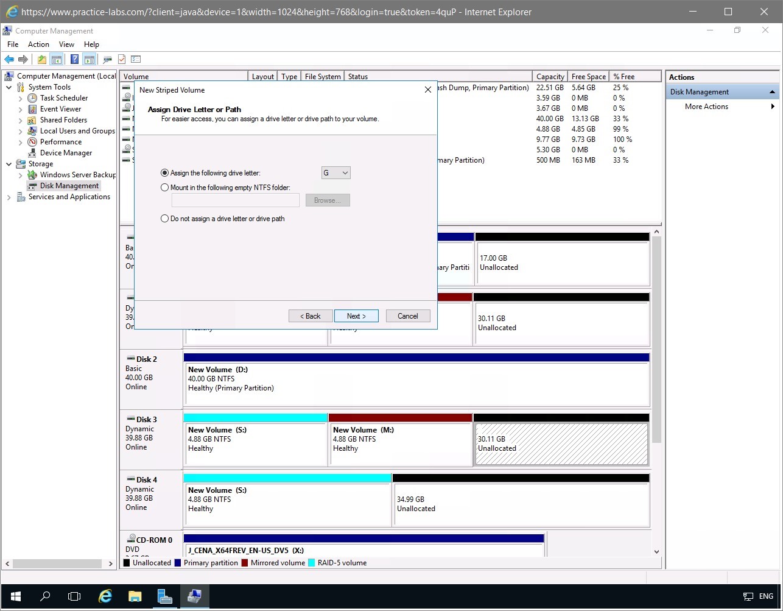The width and height of the screenshot is (783, 611).
Task: Choose 'Do not assign a drive letter' option
Action: pos(164,219)
